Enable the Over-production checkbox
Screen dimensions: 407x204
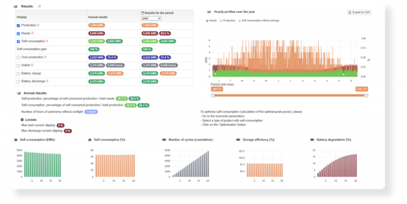pos(18,57)
